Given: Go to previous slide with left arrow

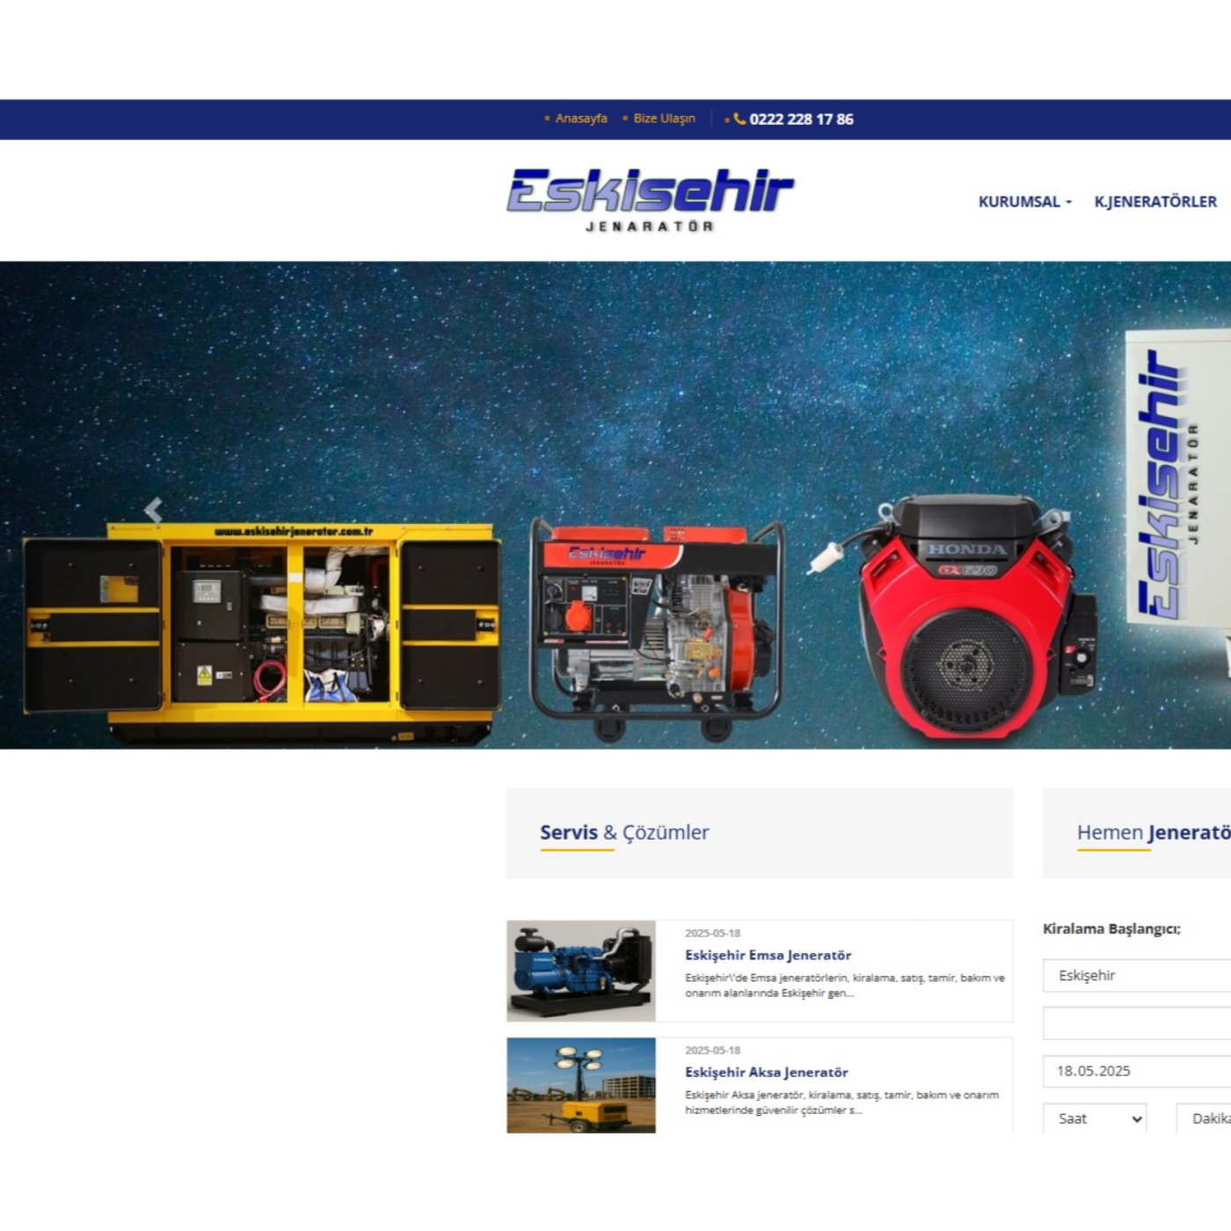Looking at the screenshot, I should click(154, 509).
